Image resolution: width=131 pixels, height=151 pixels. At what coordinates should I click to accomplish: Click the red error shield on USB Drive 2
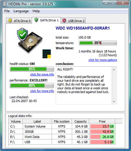click(64, 20)
